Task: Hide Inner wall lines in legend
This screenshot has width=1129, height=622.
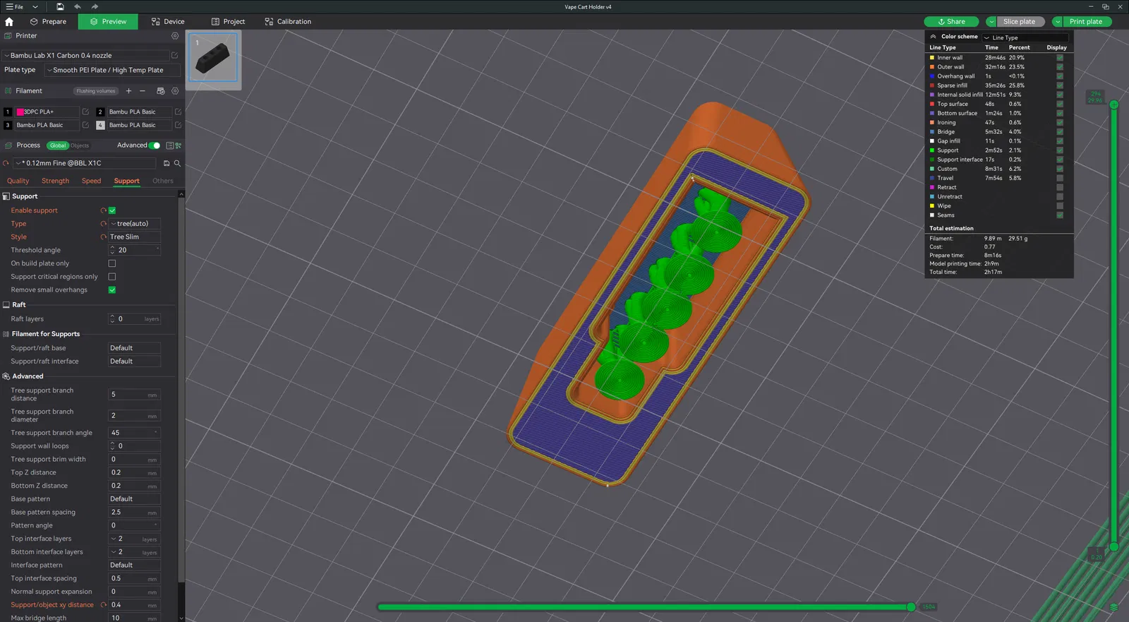Action: pos(1060,58)
